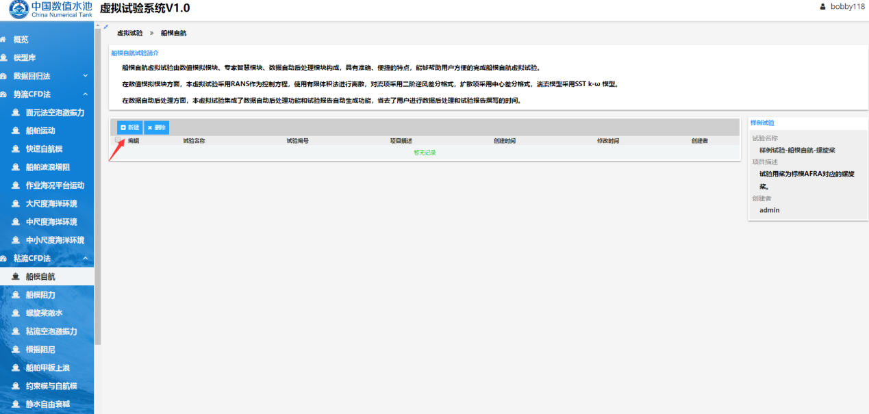This screenshot has height=414, width=869.
Task: Click the ship icon beside 快速自航模
Action: point(16,149)
